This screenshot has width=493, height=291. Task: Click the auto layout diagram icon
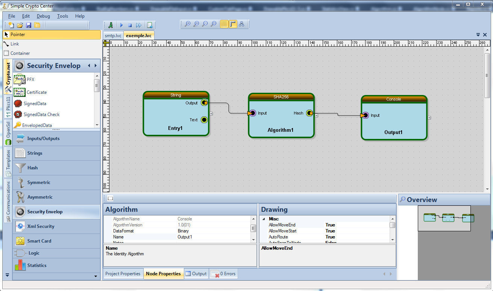click(x=241, y=24)
